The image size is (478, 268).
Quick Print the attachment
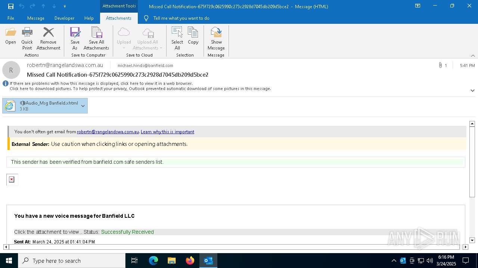tap(27, 39)
